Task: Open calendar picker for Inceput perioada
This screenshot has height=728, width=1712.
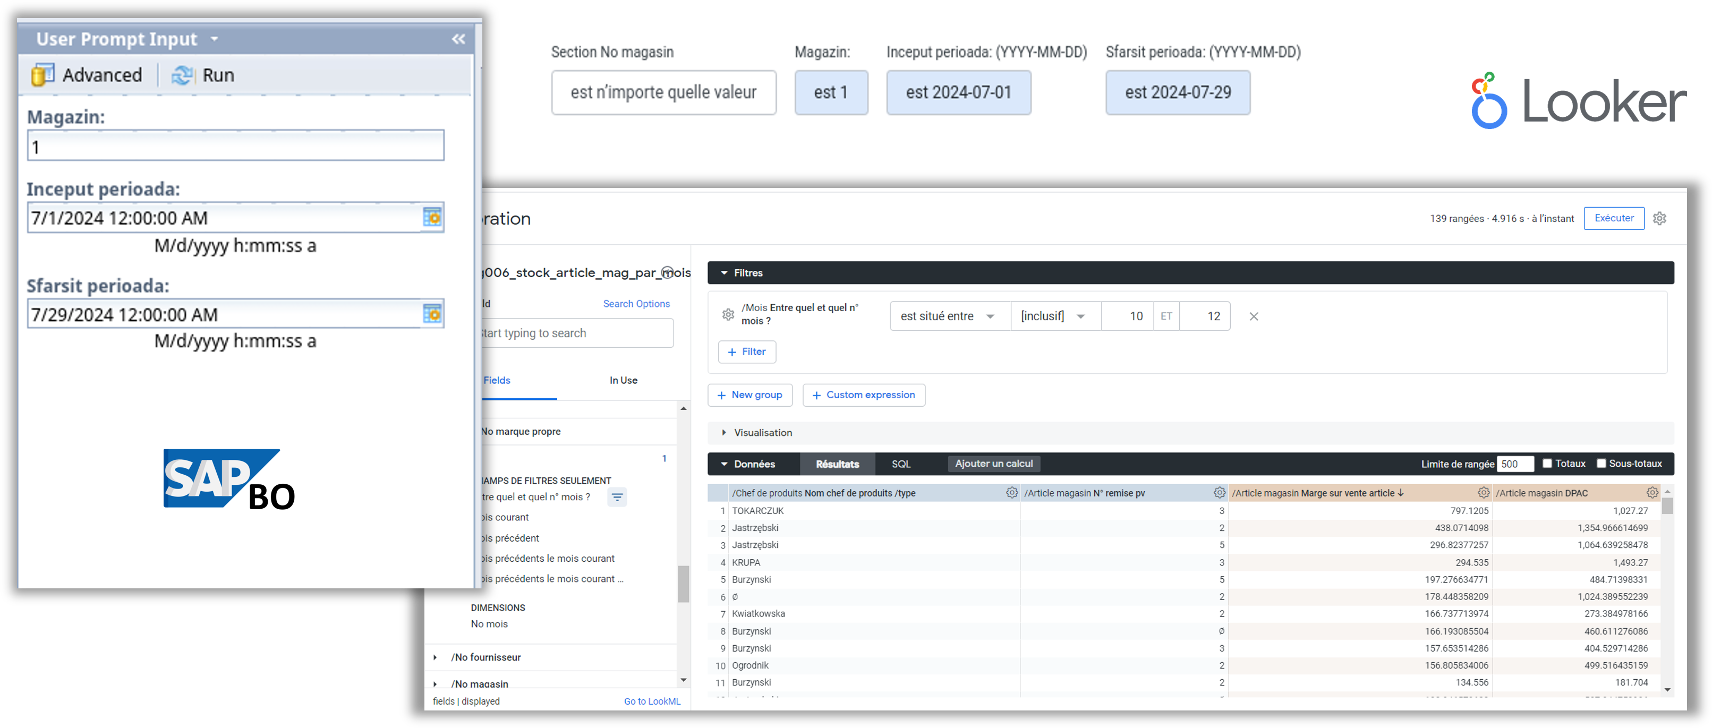Action: pos(432,217)
